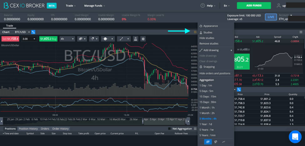The height and width of the screenshot is (146, 305).
Task: Open the candlestick chart type dropdown
Action: pyautogui.click(x=82, y=39)
